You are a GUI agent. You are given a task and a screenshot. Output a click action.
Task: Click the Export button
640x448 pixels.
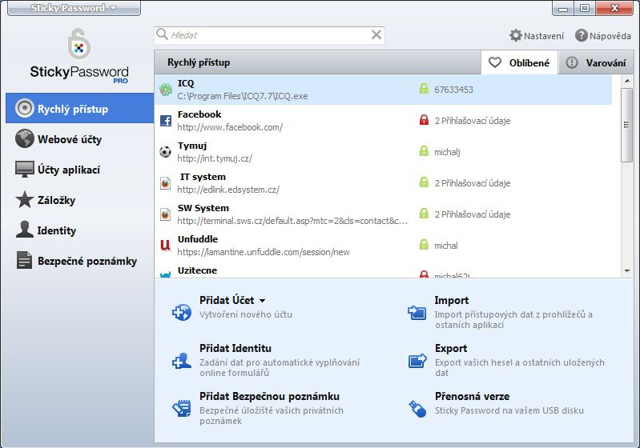tap(451, 348)
